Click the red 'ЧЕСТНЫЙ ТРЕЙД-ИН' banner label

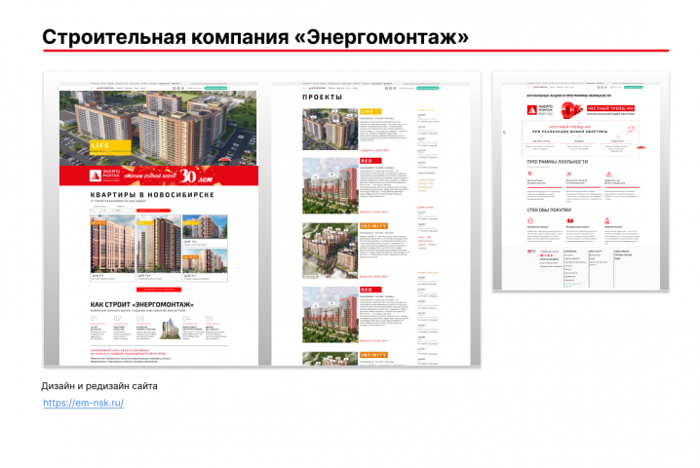tap(610, 108)
